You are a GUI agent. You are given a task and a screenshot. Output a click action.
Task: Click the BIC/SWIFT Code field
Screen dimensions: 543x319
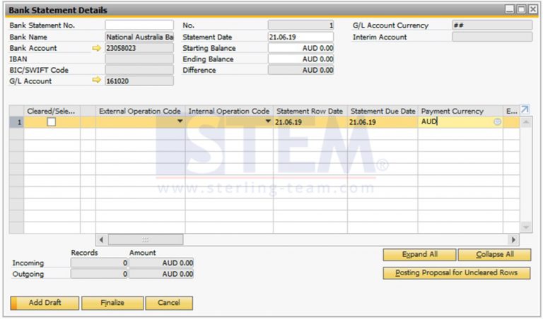click(x=139, y=70)
